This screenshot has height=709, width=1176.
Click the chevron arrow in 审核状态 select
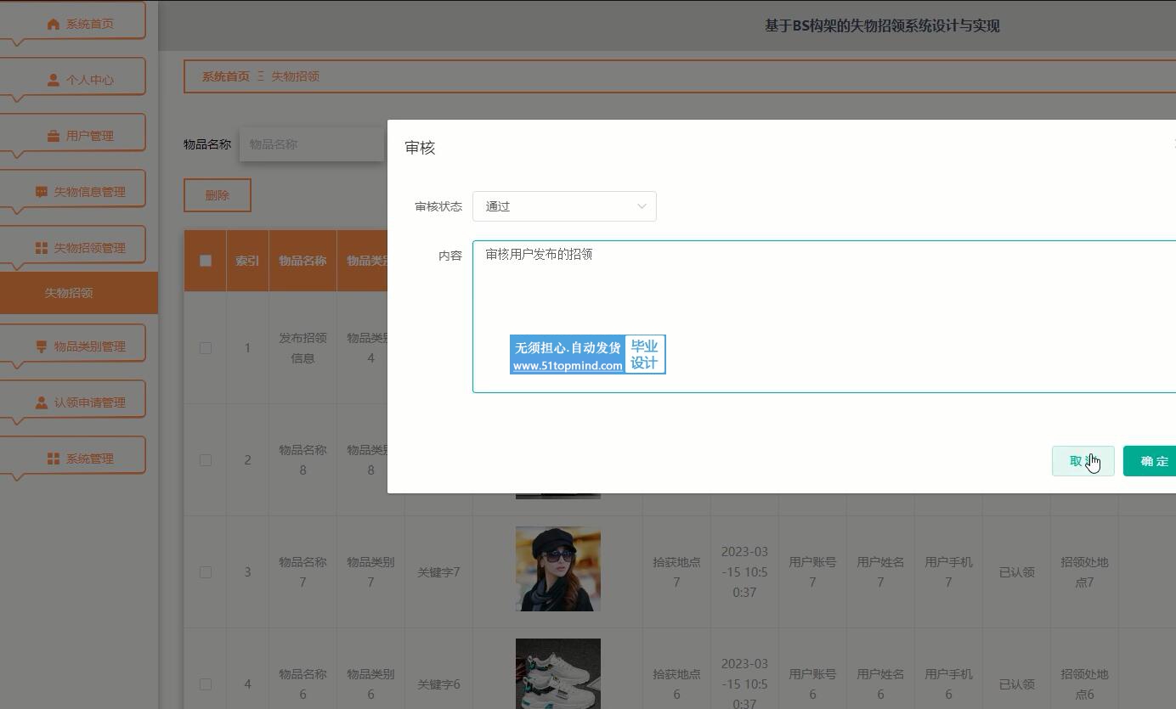click(642, 206)
